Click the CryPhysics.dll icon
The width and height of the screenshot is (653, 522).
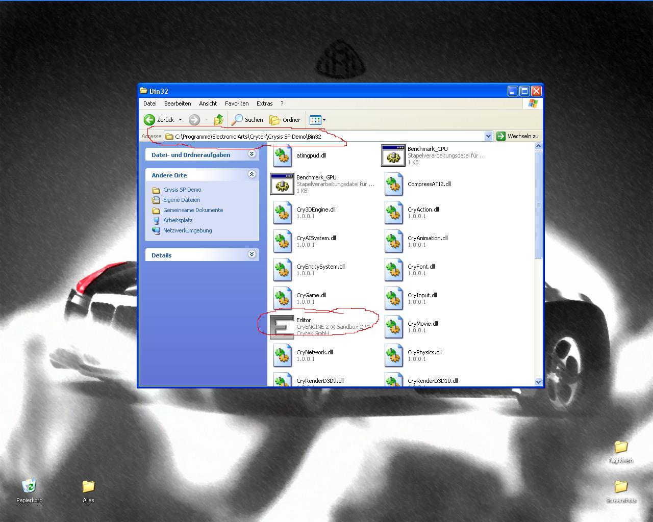(x=393, y=356)
